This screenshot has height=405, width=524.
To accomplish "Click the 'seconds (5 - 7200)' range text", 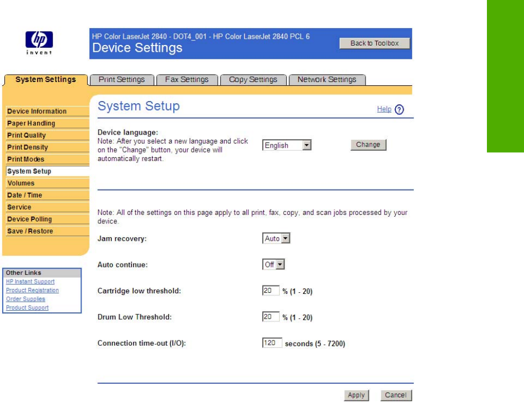I will (315, 344).
